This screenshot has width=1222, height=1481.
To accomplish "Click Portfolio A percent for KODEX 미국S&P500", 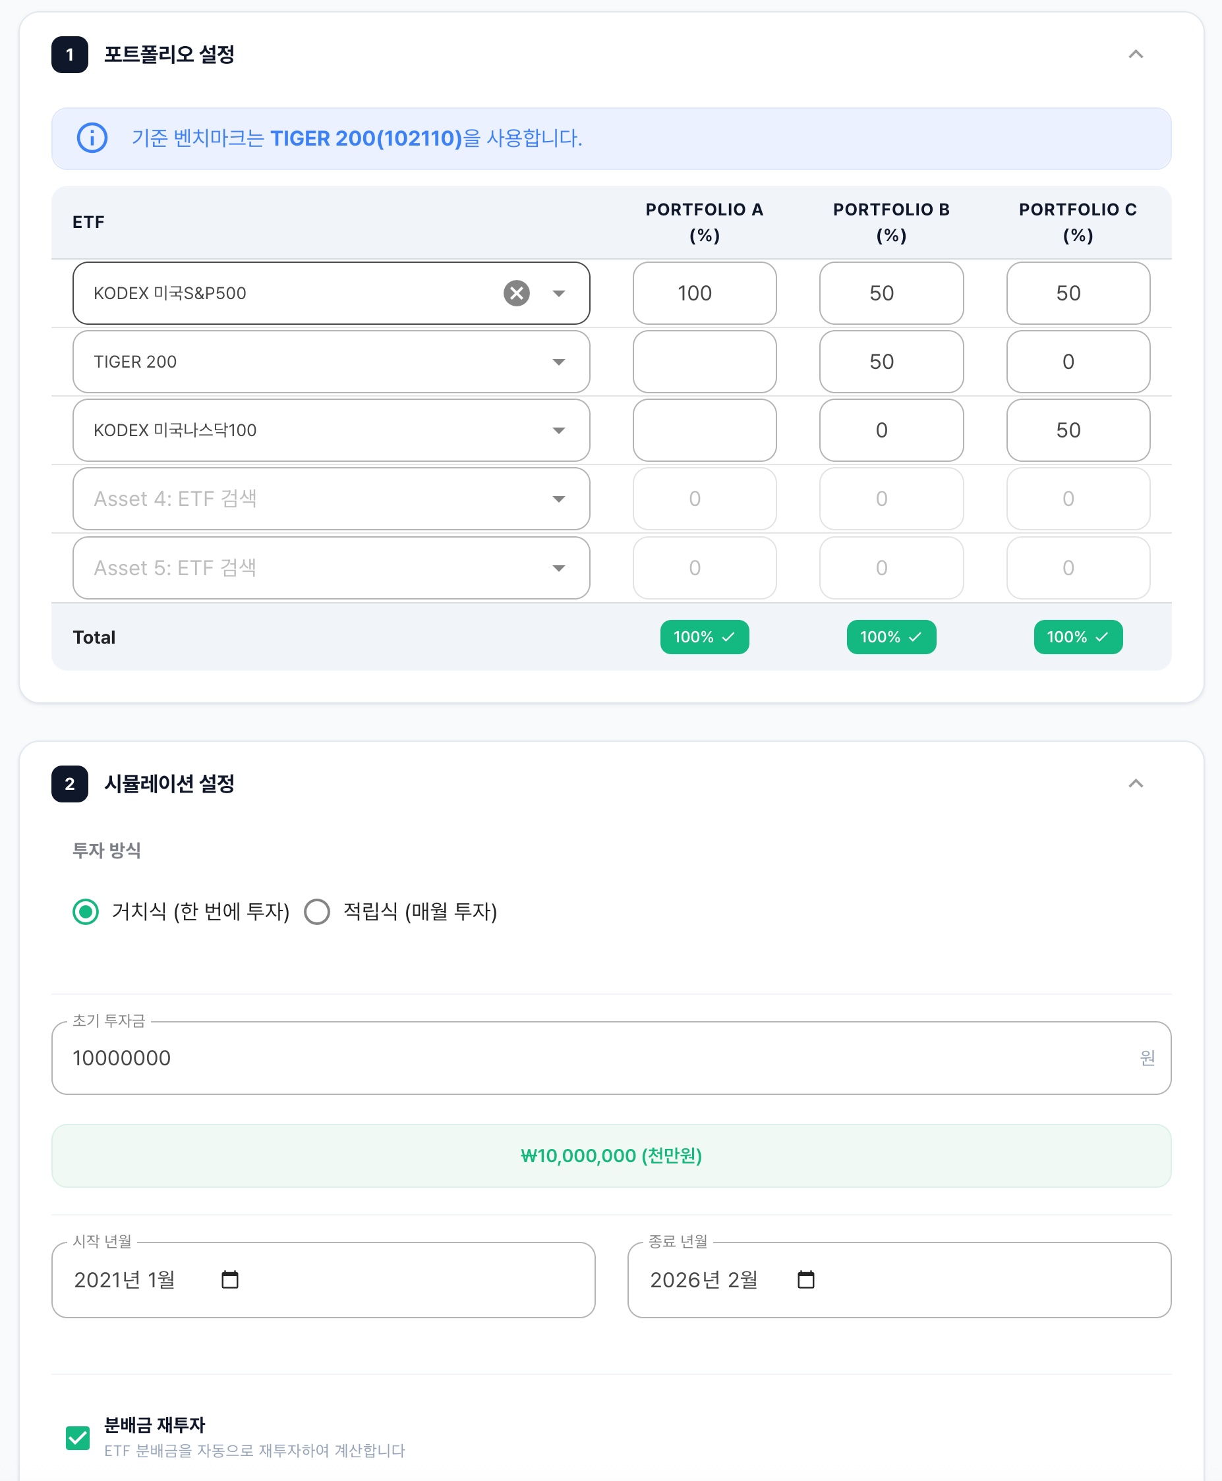I will coord(704,293).
